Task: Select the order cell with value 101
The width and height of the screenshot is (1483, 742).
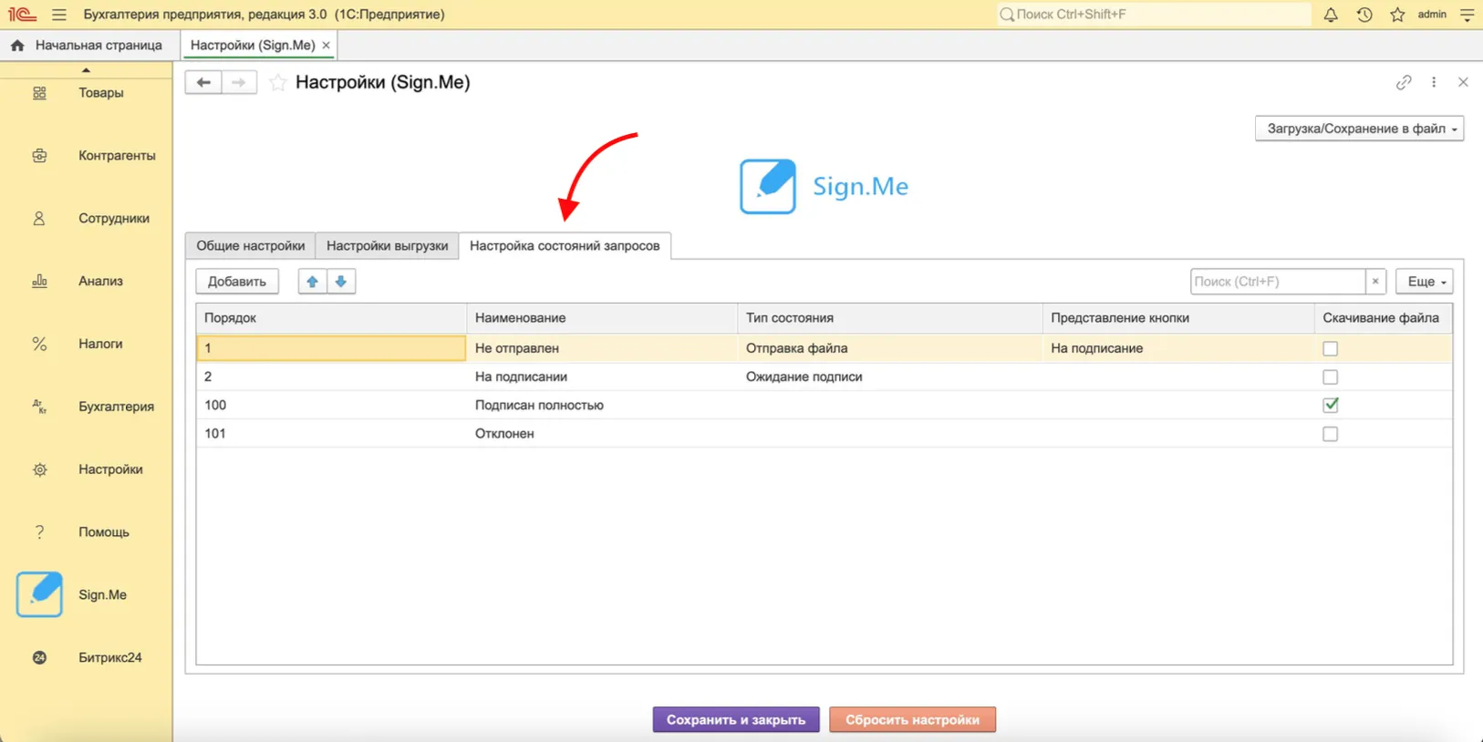Action: (x=332, y=434)
